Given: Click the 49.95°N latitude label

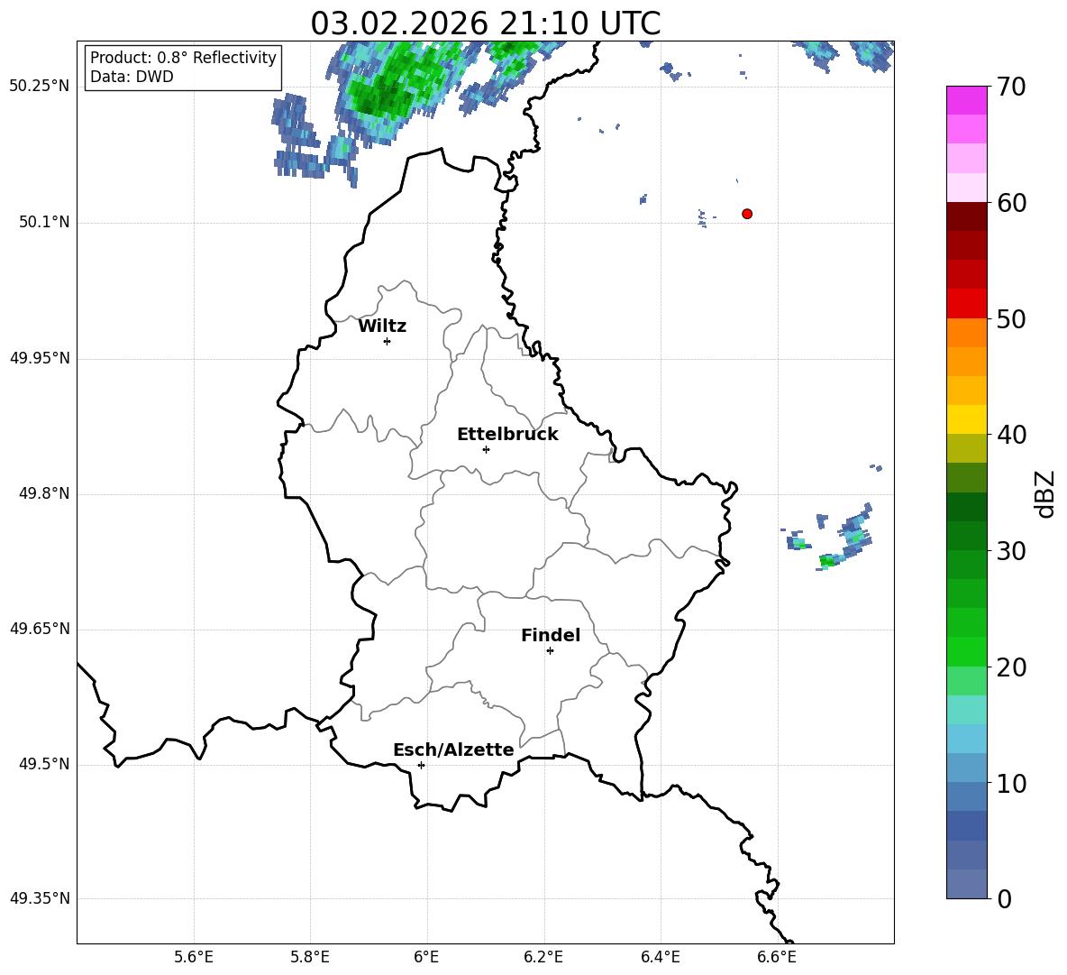Looking at the screenshot, I should tap(40, 357).
